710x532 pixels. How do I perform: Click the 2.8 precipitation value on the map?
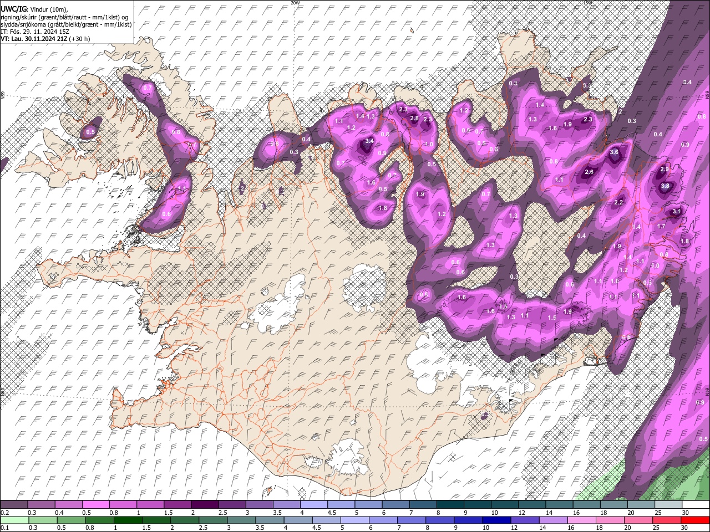(414, 118)
